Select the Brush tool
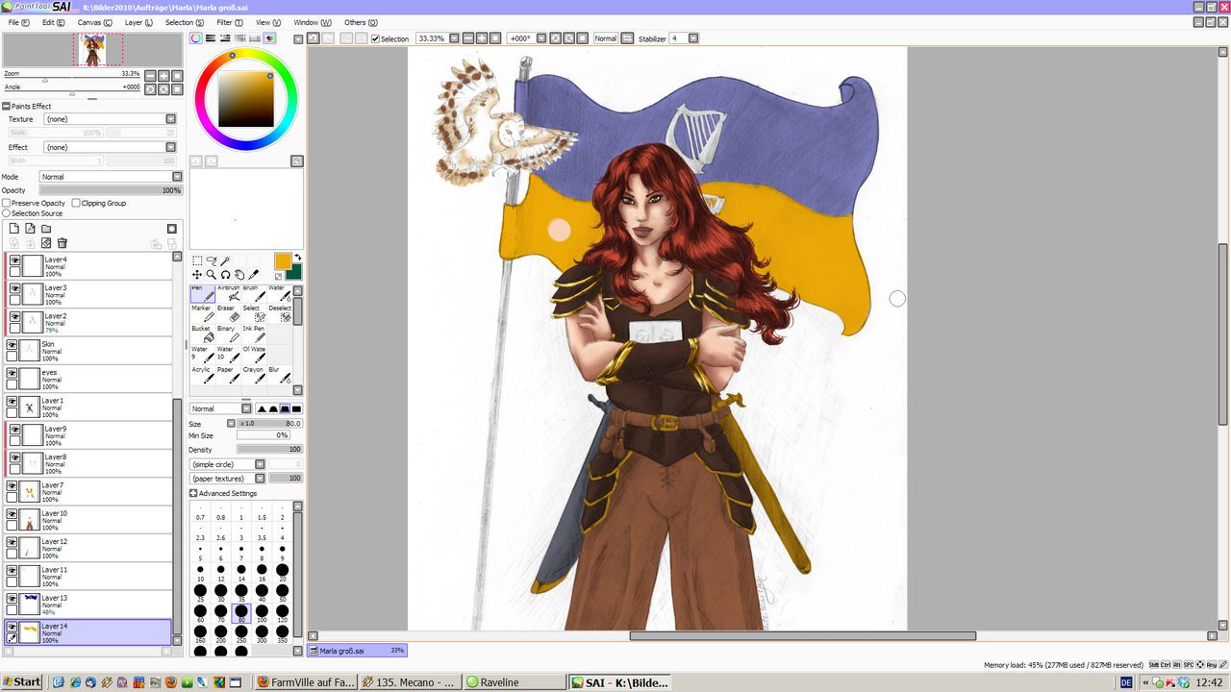Image resolution: width=1231 pixels, height=692 pixels. pos(253,294)
